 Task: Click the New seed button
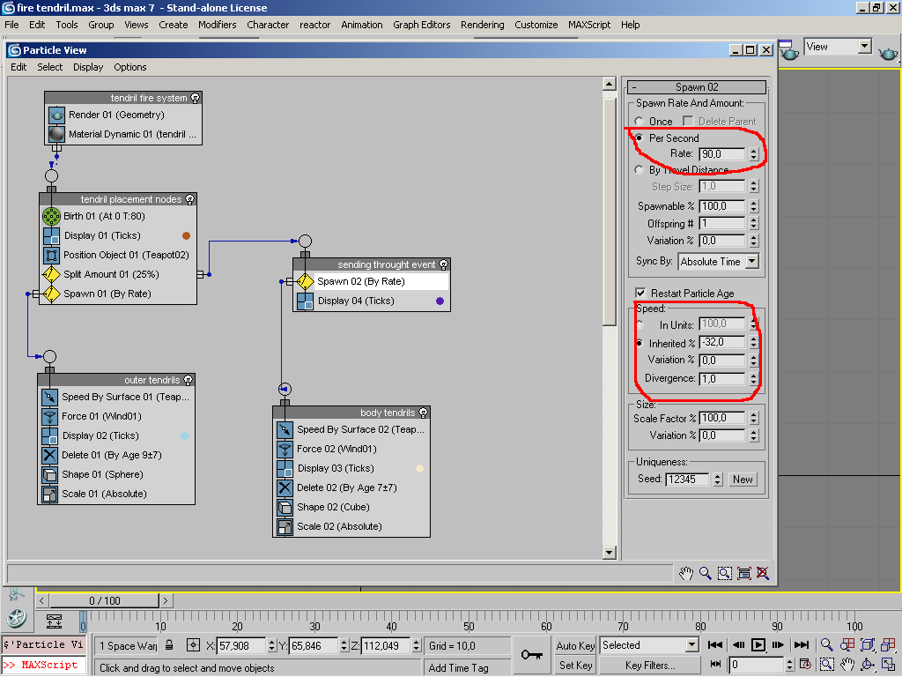pos(743,480)
